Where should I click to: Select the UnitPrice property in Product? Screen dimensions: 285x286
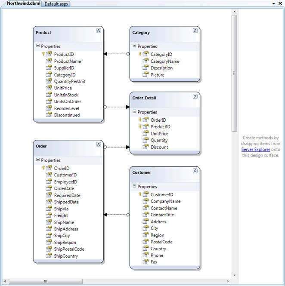click(63, 88)
